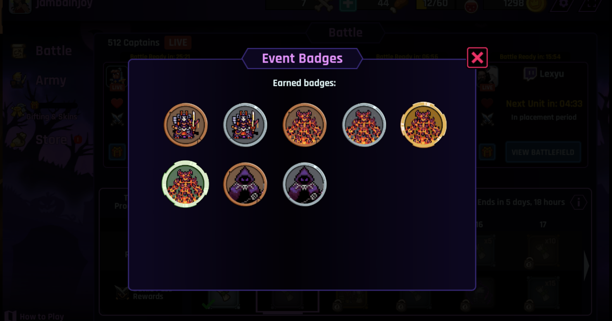The width and height of the screenshot is (612, 321).
Task: Open the Lexyu captain Twitch link
Action: (x=544, y=74)
